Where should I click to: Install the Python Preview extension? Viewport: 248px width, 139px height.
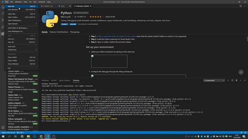point(35,92)
